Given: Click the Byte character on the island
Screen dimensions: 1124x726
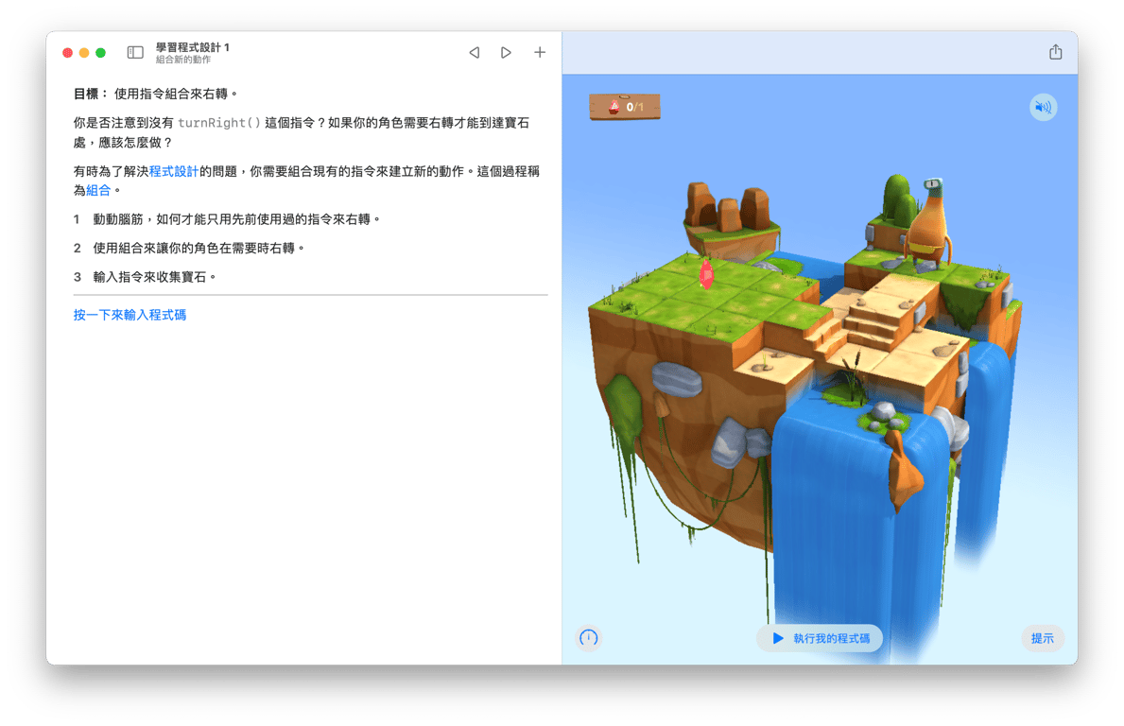Looking at the screenshot, I should pyautogui.click(x=929, y=224).
